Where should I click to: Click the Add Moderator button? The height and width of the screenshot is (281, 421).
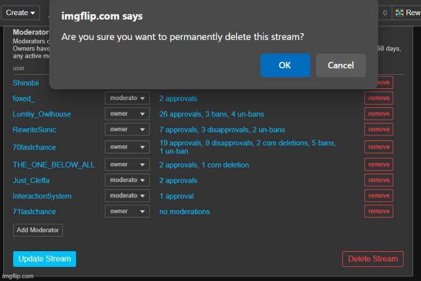click(x=38, y=230)
